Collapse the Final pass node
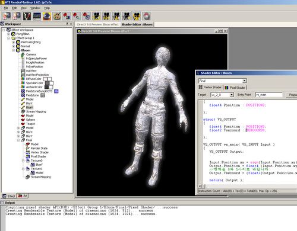The width and height of the screenshot is (297, 231). coord(18,140)
